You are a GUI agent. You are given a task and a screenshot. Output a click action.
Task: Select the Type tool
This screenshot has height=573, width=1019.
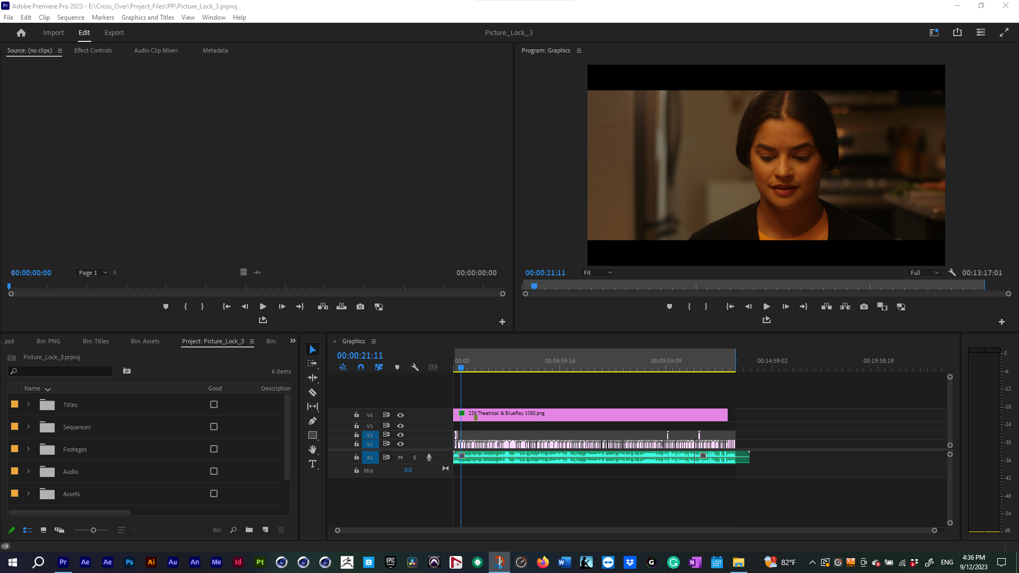[313, 464]
